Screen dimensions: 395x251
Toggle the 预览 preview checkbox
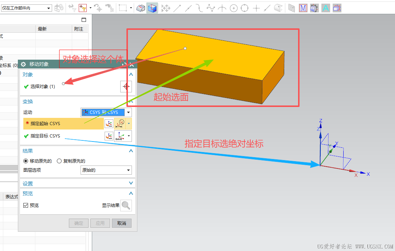point(26,206)
